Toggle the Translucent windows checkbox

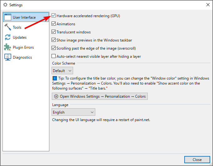click(53, 32)
